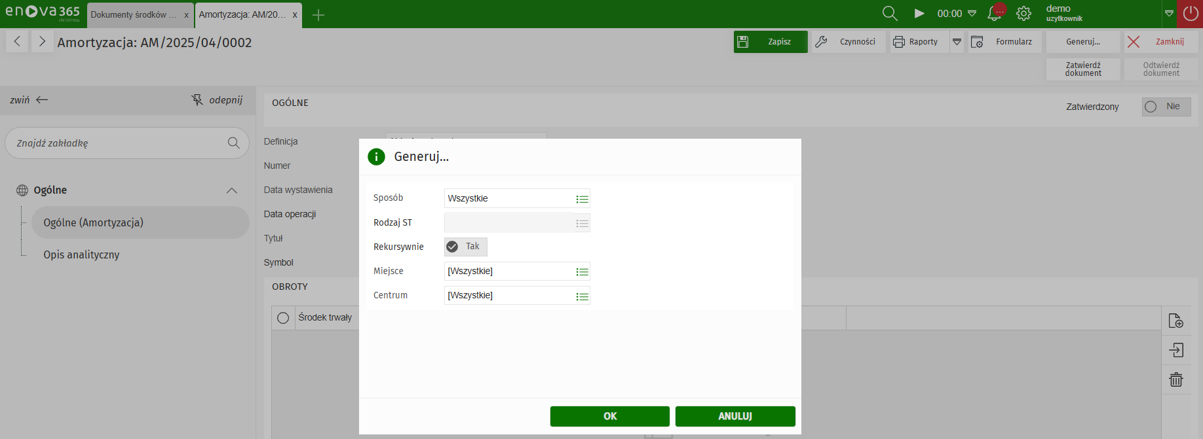
Task: Open the Miejsce selection list
Action: (x=582, y=272)
